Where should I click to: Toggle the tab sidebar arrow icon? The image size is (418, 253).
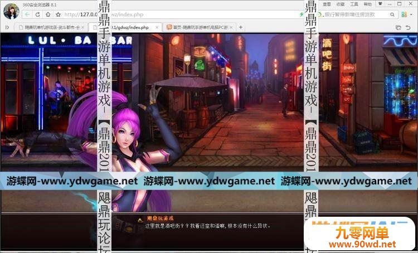coord(7,27)
